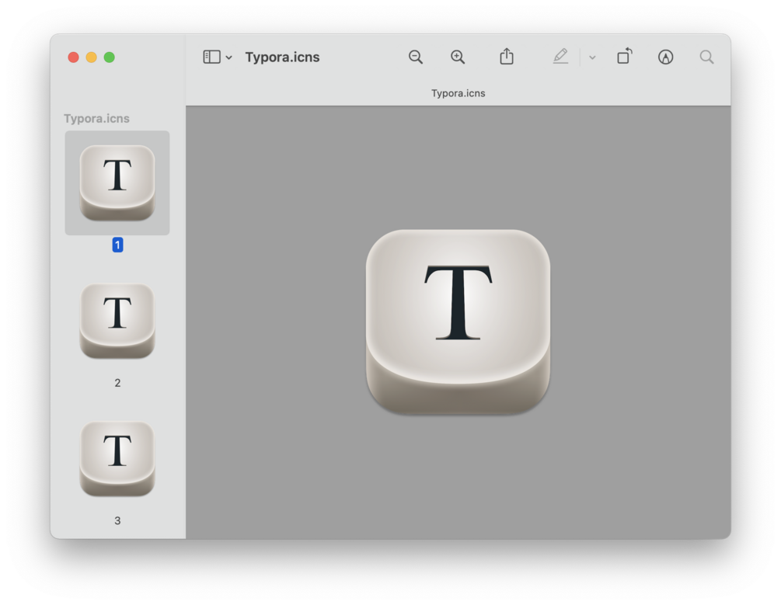Image resolution: width=781 pixels, height=605 pixels.
Task: Open the sidebar view options chevron
Action: pyautogui.click(x=228, y=57)
